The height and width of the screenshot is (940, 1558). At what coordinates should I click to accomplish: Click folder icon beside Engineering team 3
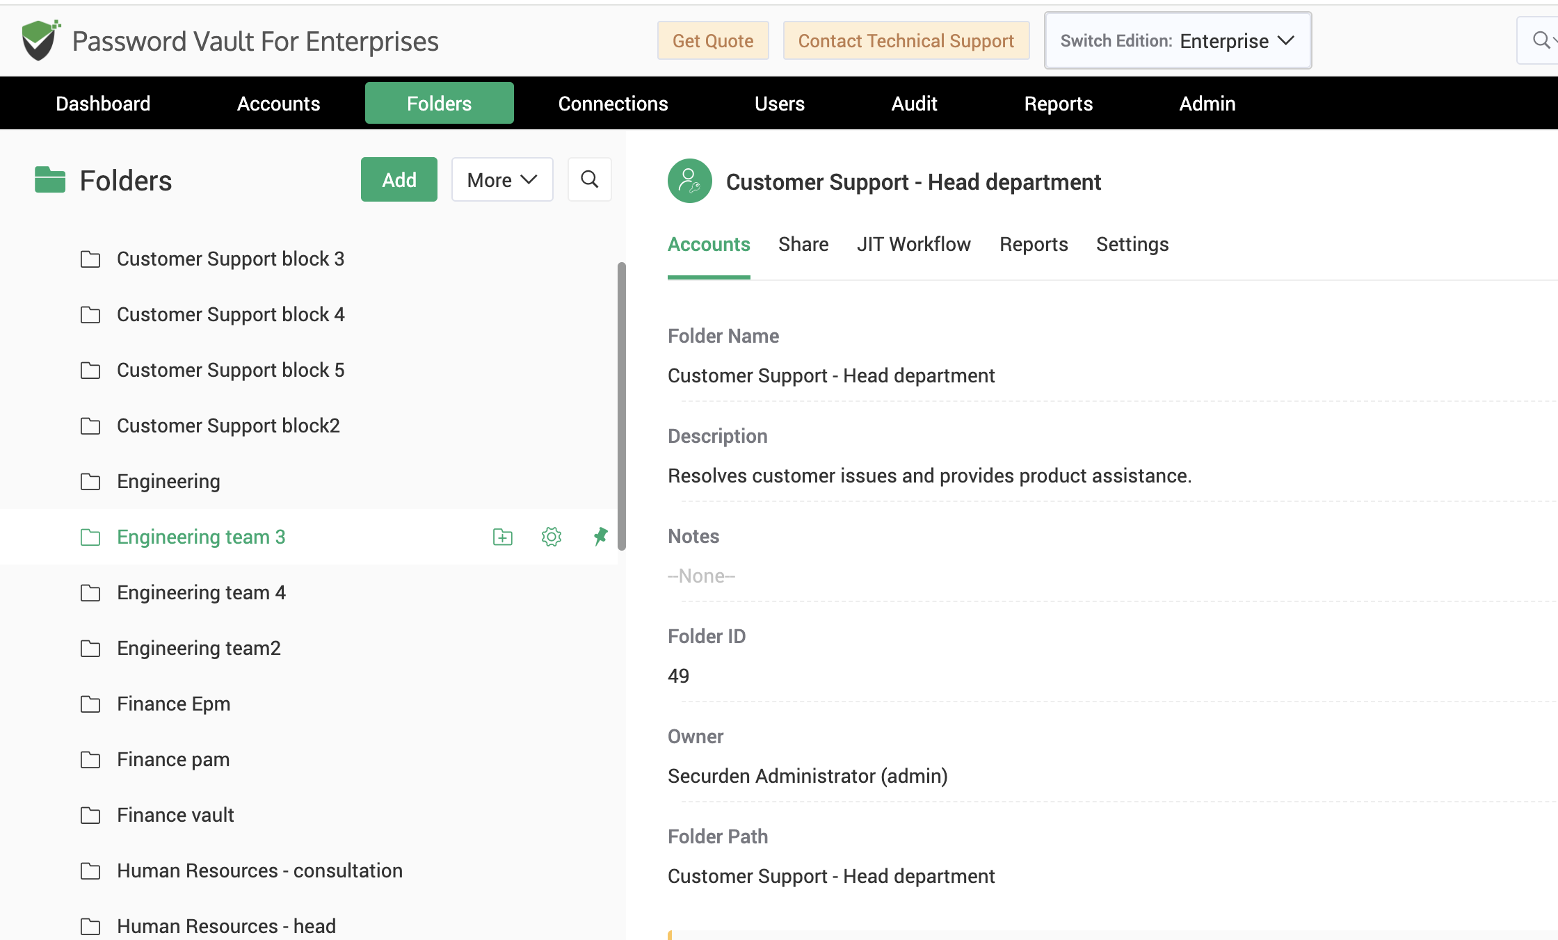pos(90,537)
